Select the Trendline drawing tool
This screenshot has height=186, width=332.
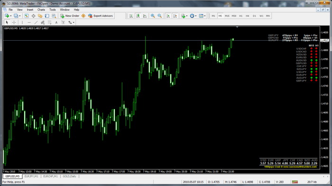tap(36, 22)
